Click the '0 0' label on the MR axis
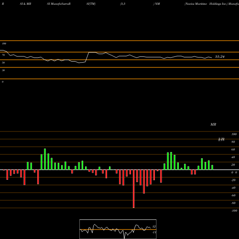 point(234,173)
